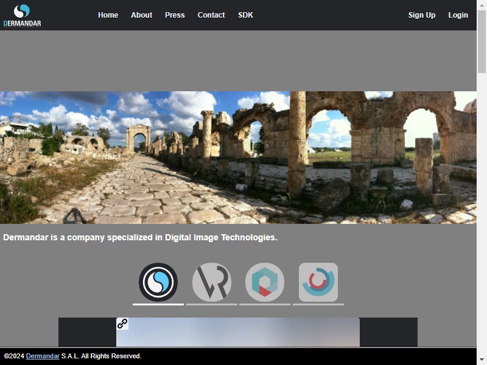The image size is (487, 365).
Task: Open the About page
Action: click(142, 15)
